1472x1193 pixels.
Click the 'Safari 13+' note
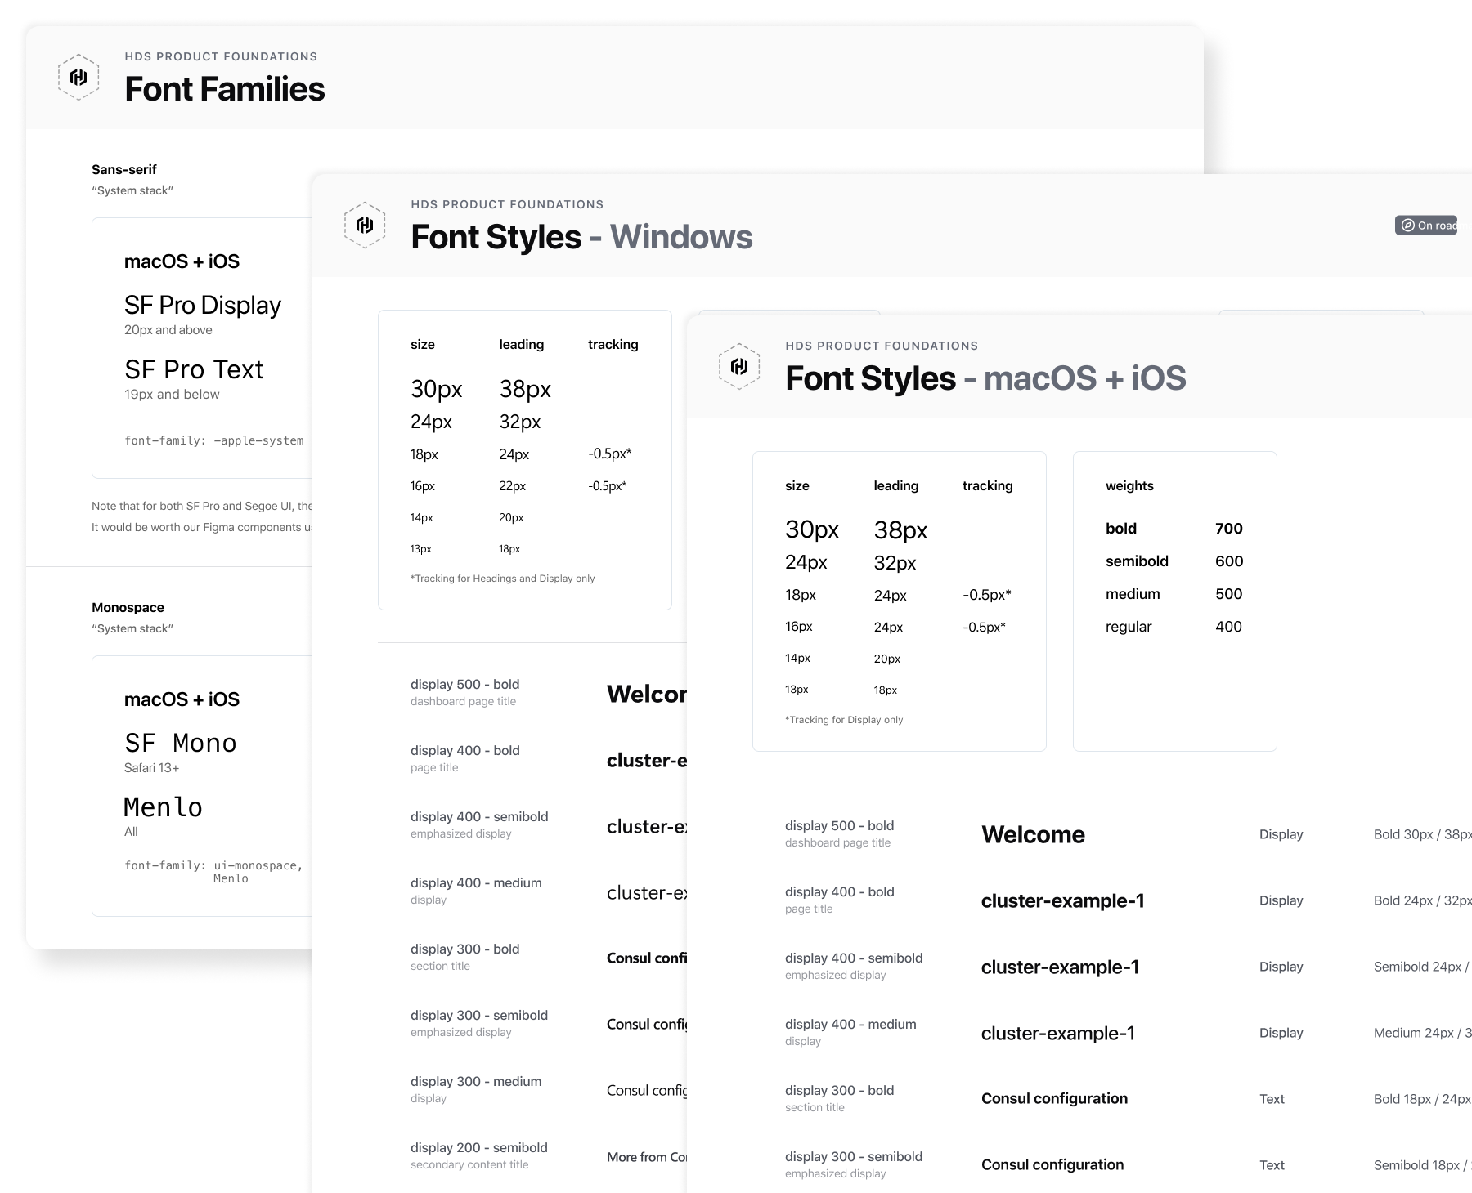(x=151, y=768)
